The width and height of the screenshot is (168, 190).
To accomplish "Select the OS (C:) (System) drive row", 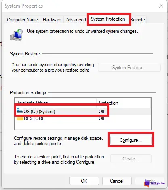I will [x=83, y=111].
